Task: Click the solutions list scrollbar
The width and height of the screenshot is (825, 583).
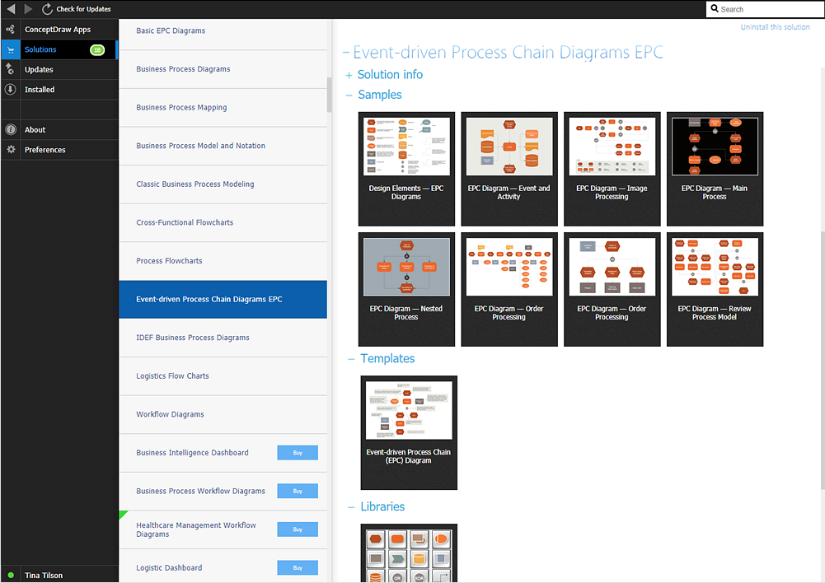Action: (x=330, y=96)
